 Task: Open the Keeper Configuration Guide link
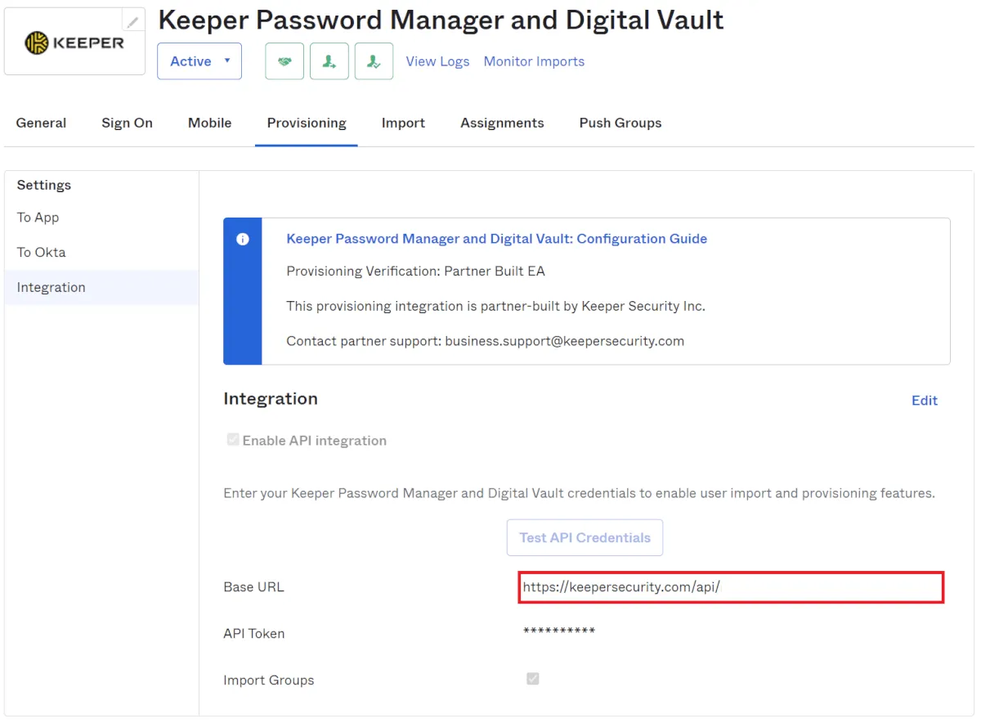coord(496,239)
